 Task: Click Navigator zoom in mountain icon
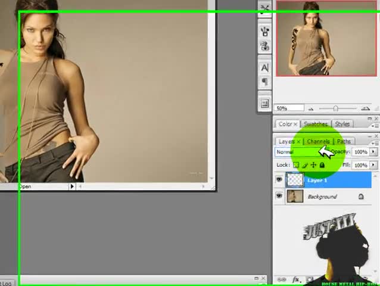coord(365,108)
